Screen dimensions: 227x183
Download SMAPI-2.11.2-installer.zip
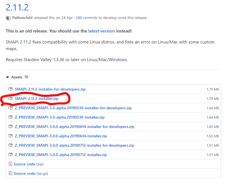[37, 99]
